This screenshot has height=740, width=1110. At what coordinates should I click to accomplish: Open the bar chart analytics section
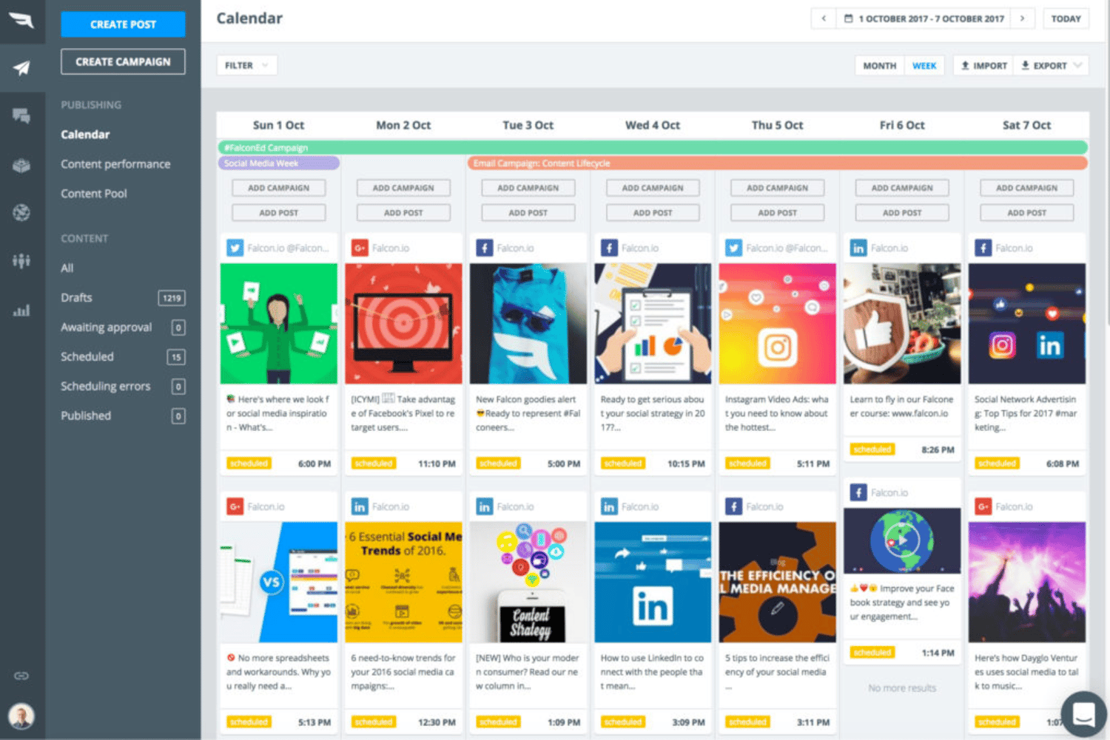(21, 310)
